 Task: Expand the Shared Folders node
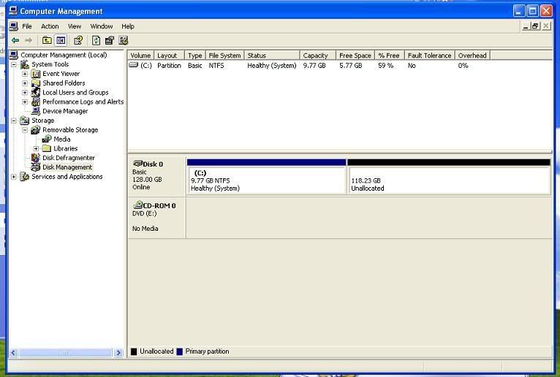point(25,83)
